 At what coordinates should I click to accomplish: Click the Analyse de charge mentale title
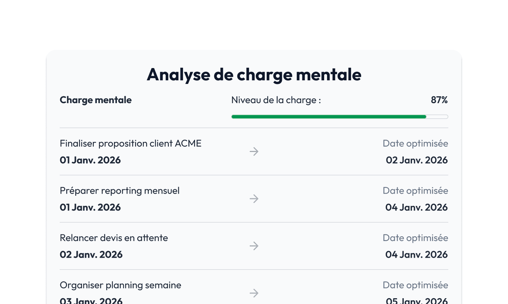click(x=254, y=75)
